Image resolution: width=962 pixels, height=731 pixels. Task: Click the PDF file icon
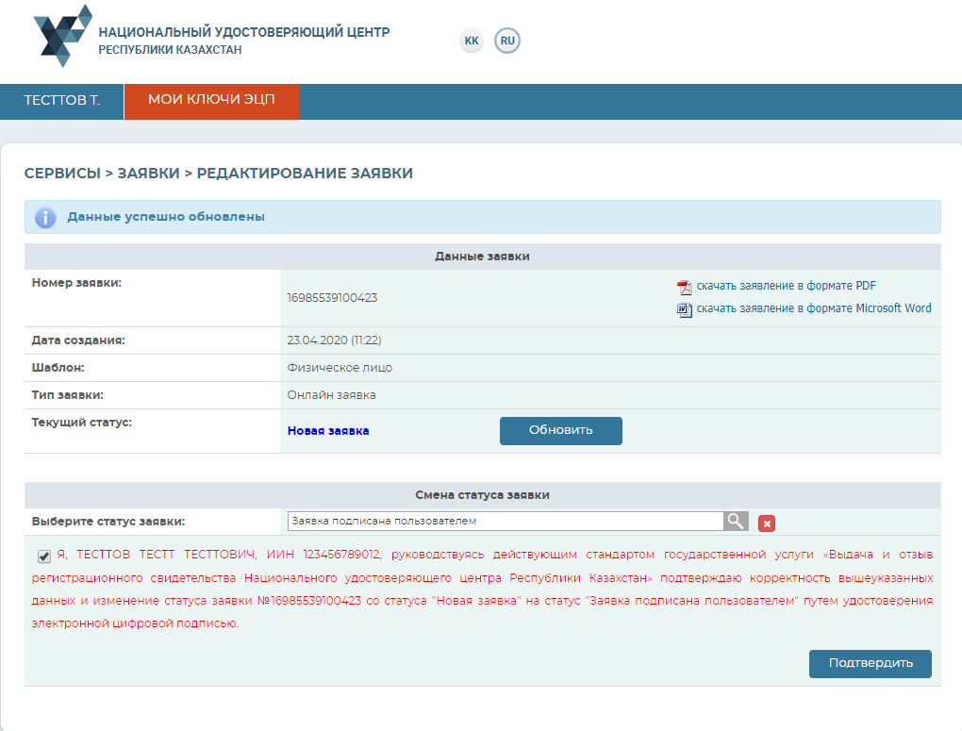(x=685, y=287)
